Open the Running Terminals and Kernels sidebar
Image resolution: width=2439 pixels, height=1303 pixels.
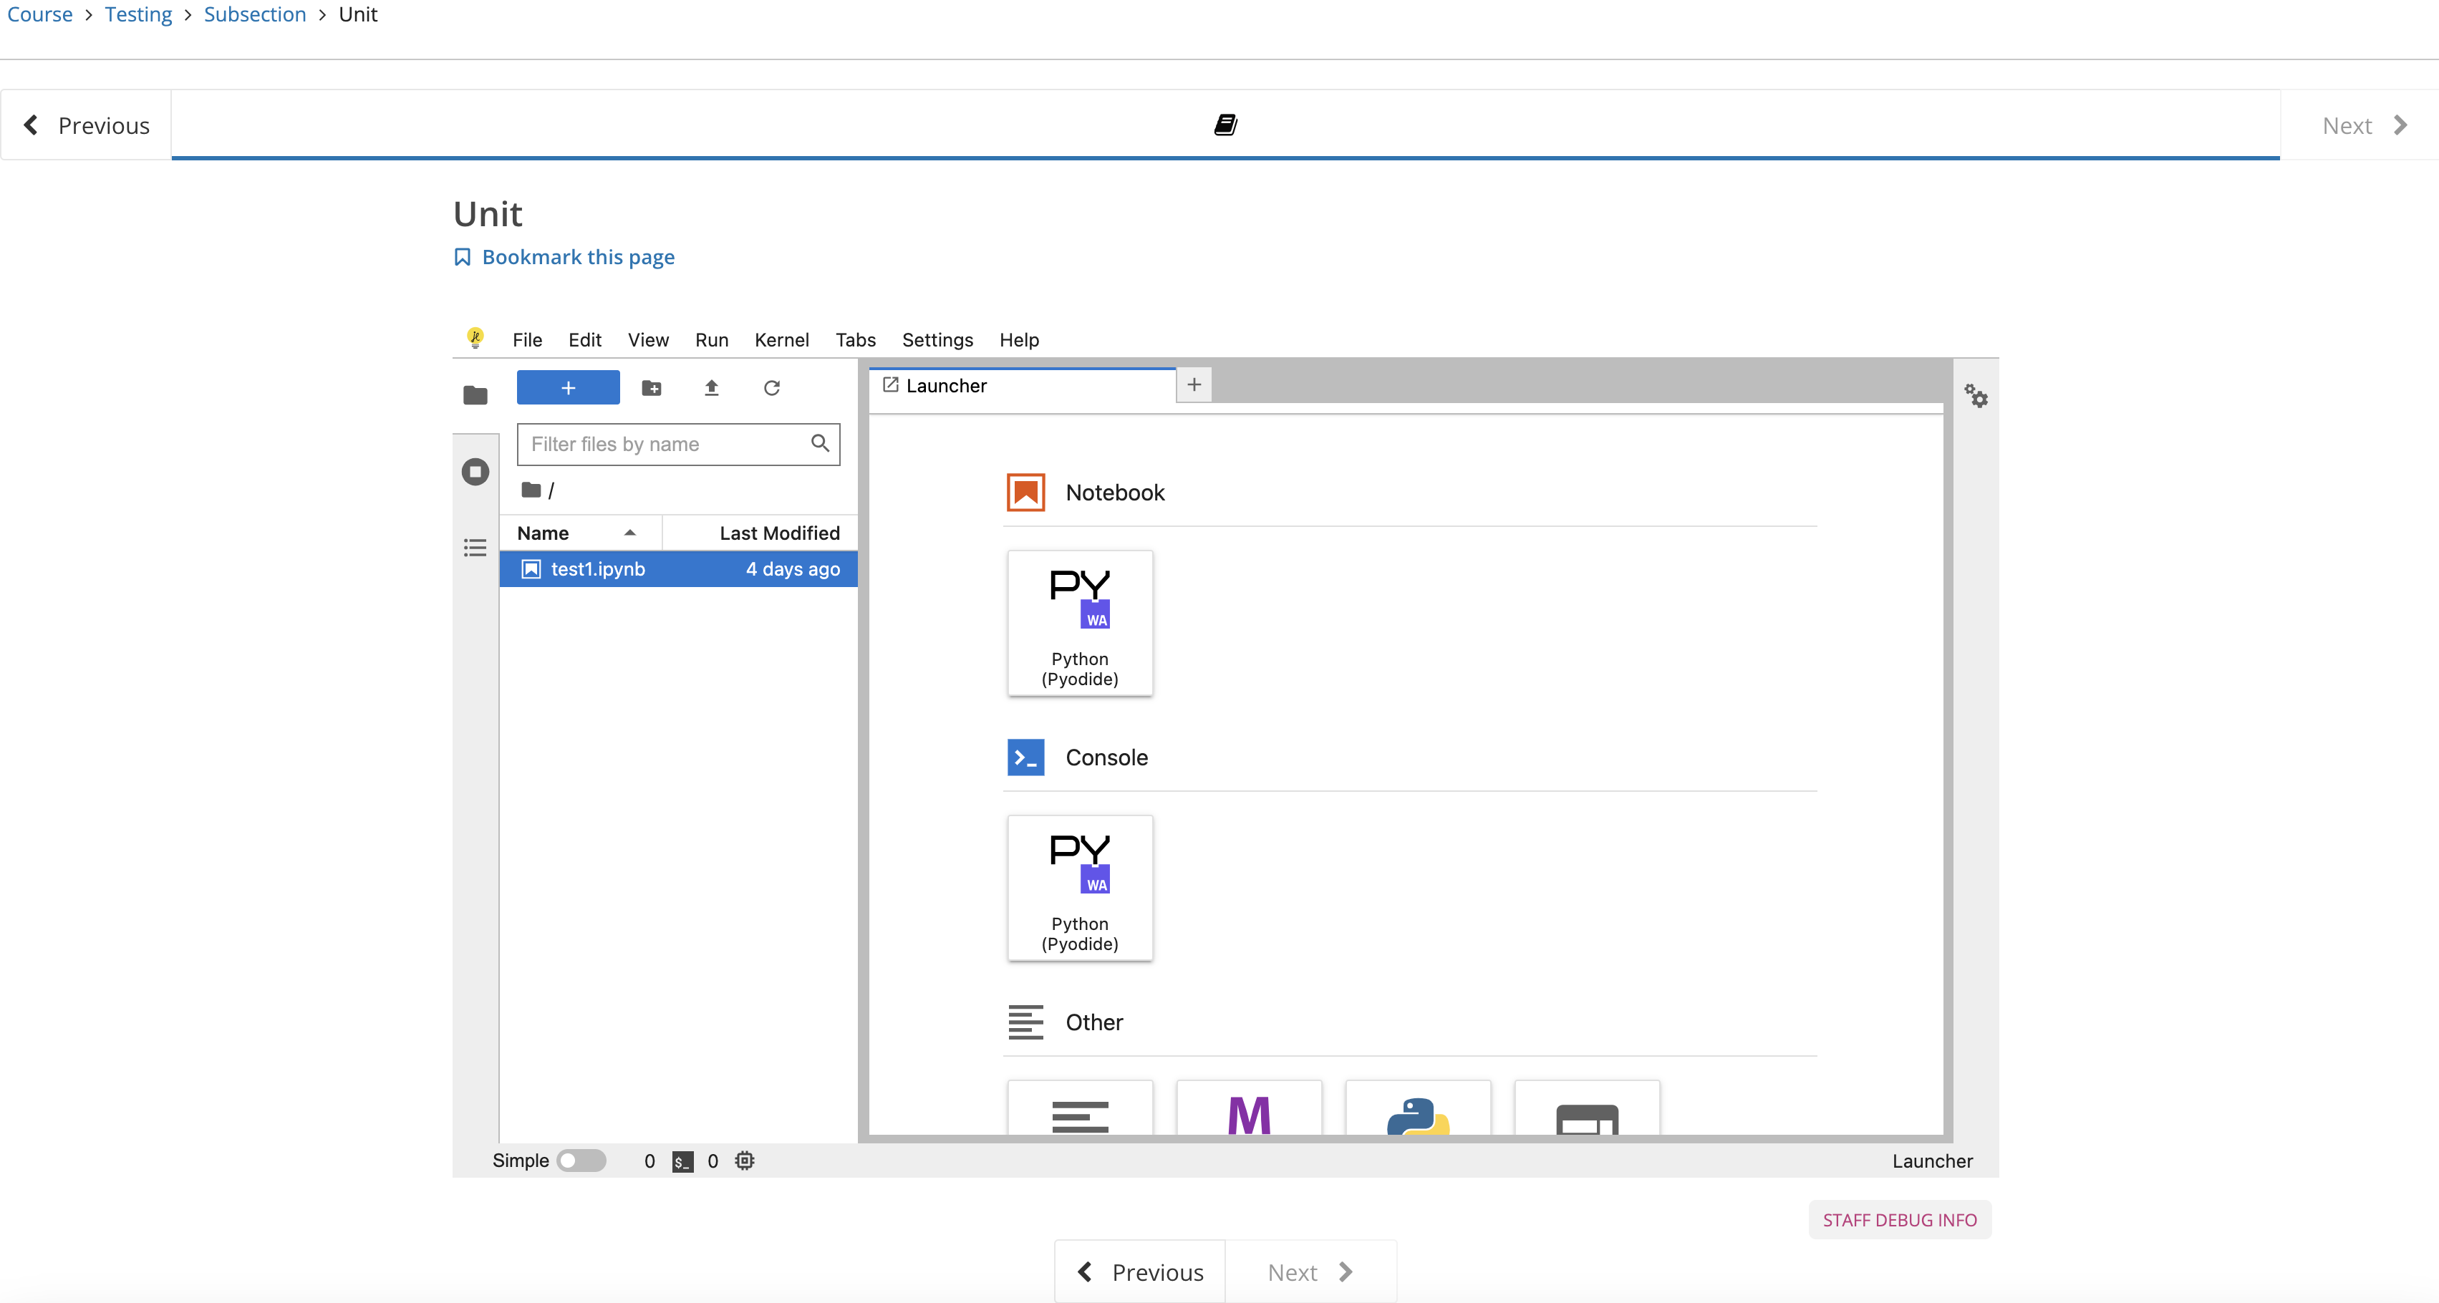[x=475, y=472]
